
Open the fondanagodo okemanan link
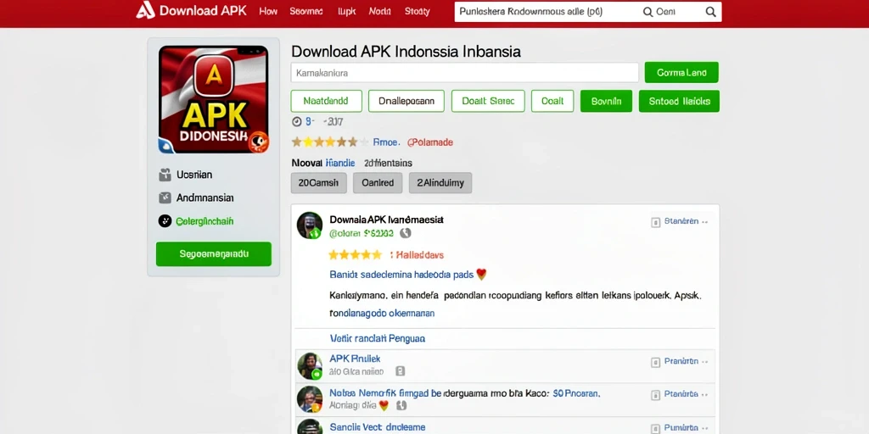[382, 314]
